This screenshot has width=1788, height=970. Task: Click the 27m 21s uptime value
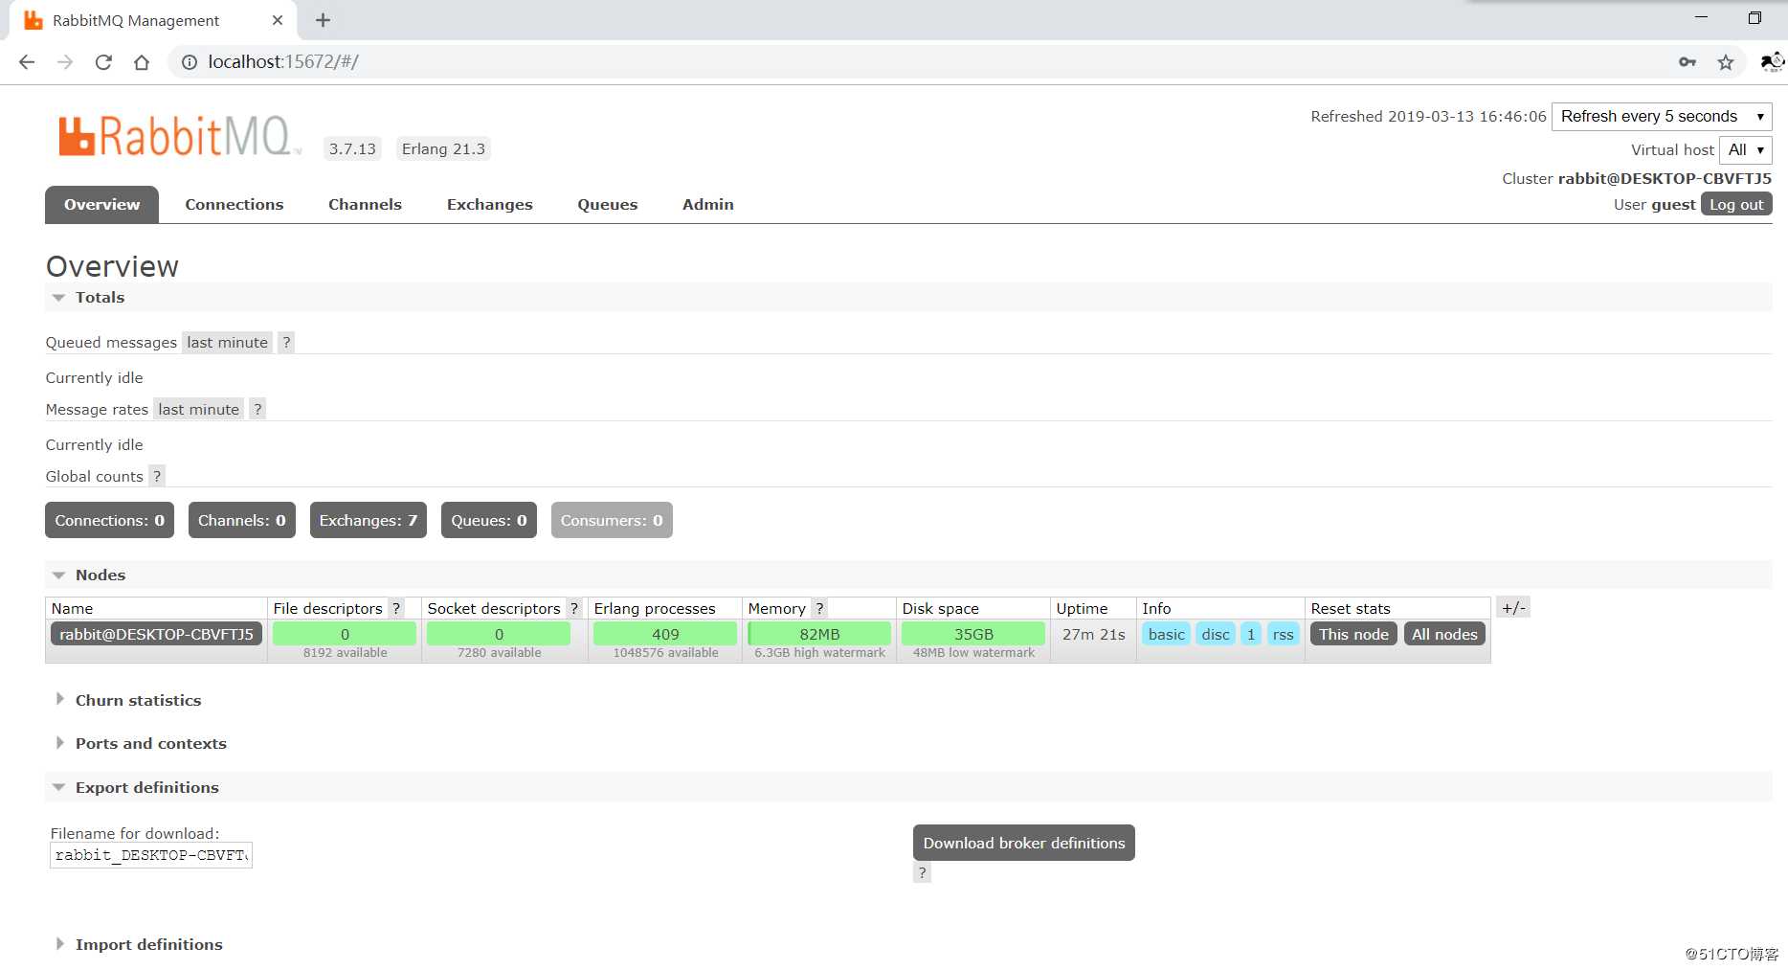point(1093,634)
